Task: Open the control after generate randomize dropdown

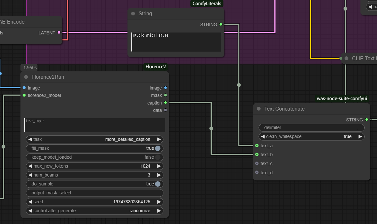Action: (x=94, y=211)
